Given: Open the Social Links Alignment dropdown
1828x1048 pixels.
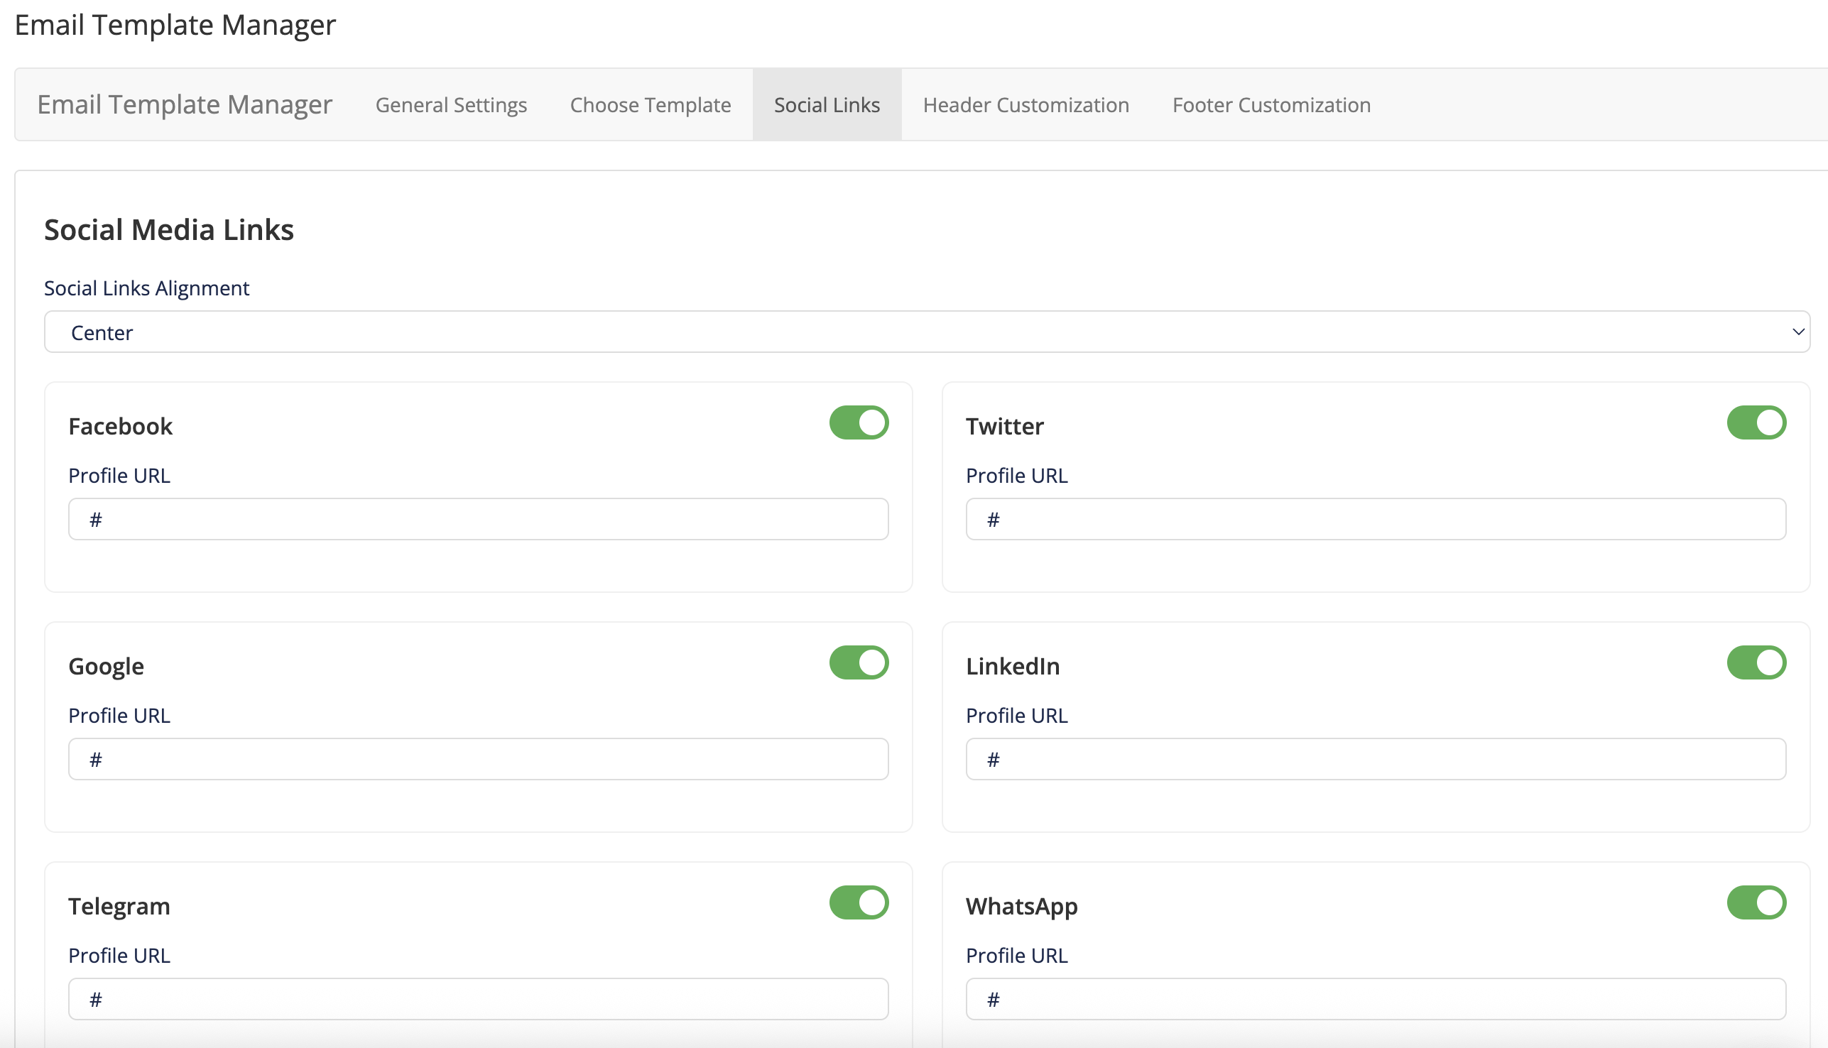Looking at the screenshot, I should [926, 332].
